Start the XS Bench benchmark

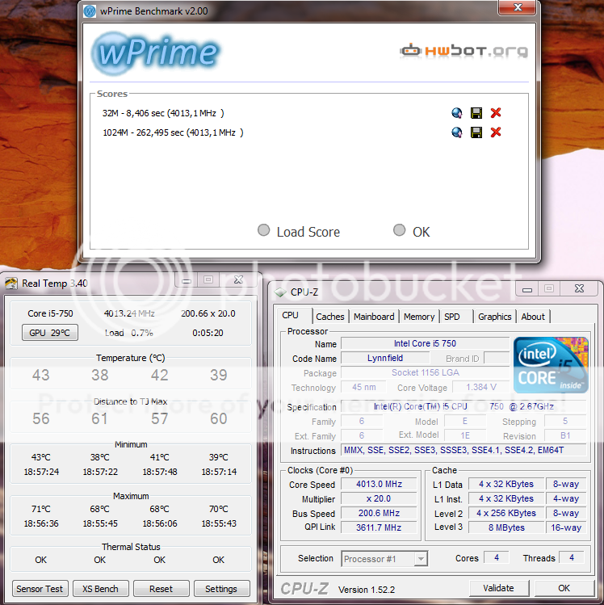tap(100, 589)
